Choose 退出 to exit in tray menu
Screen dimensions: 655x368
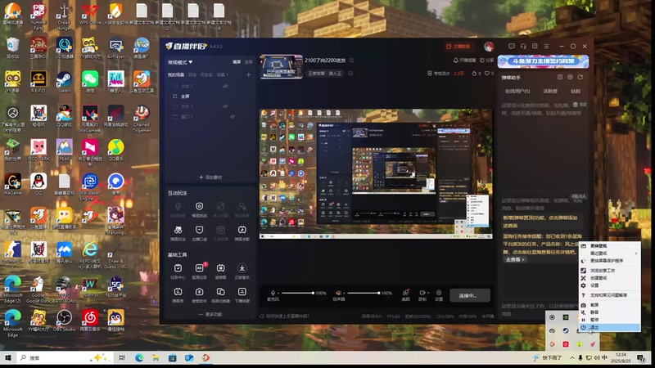[609, 328]
